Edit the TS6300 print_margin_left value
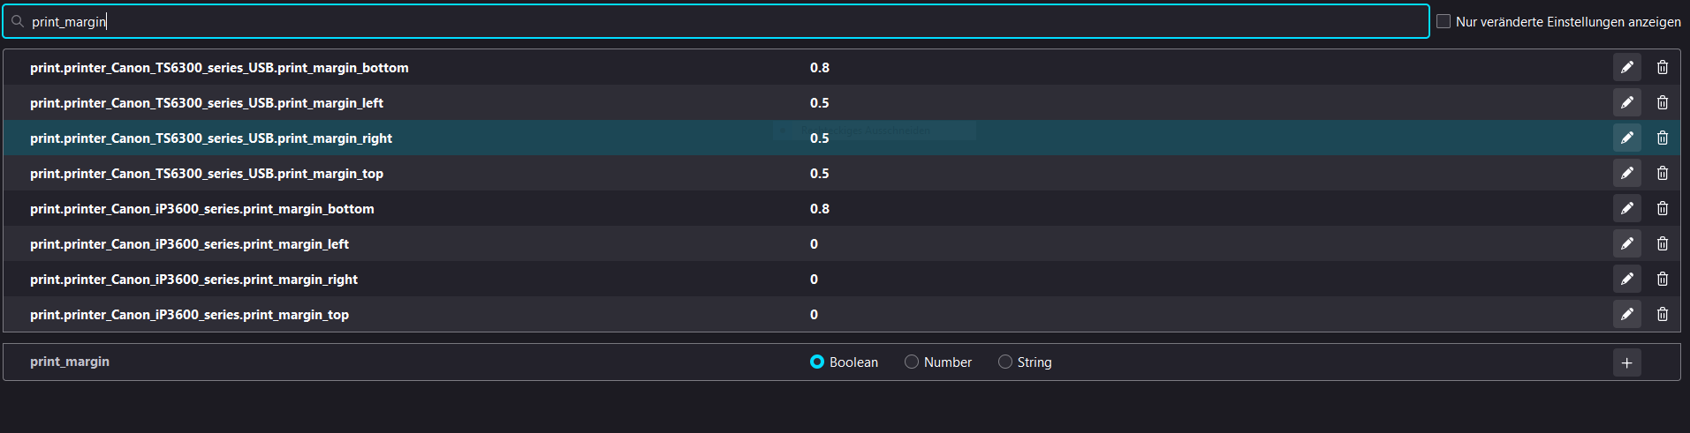Viewport: 1690px width, 433px height. click(1626, 102)
